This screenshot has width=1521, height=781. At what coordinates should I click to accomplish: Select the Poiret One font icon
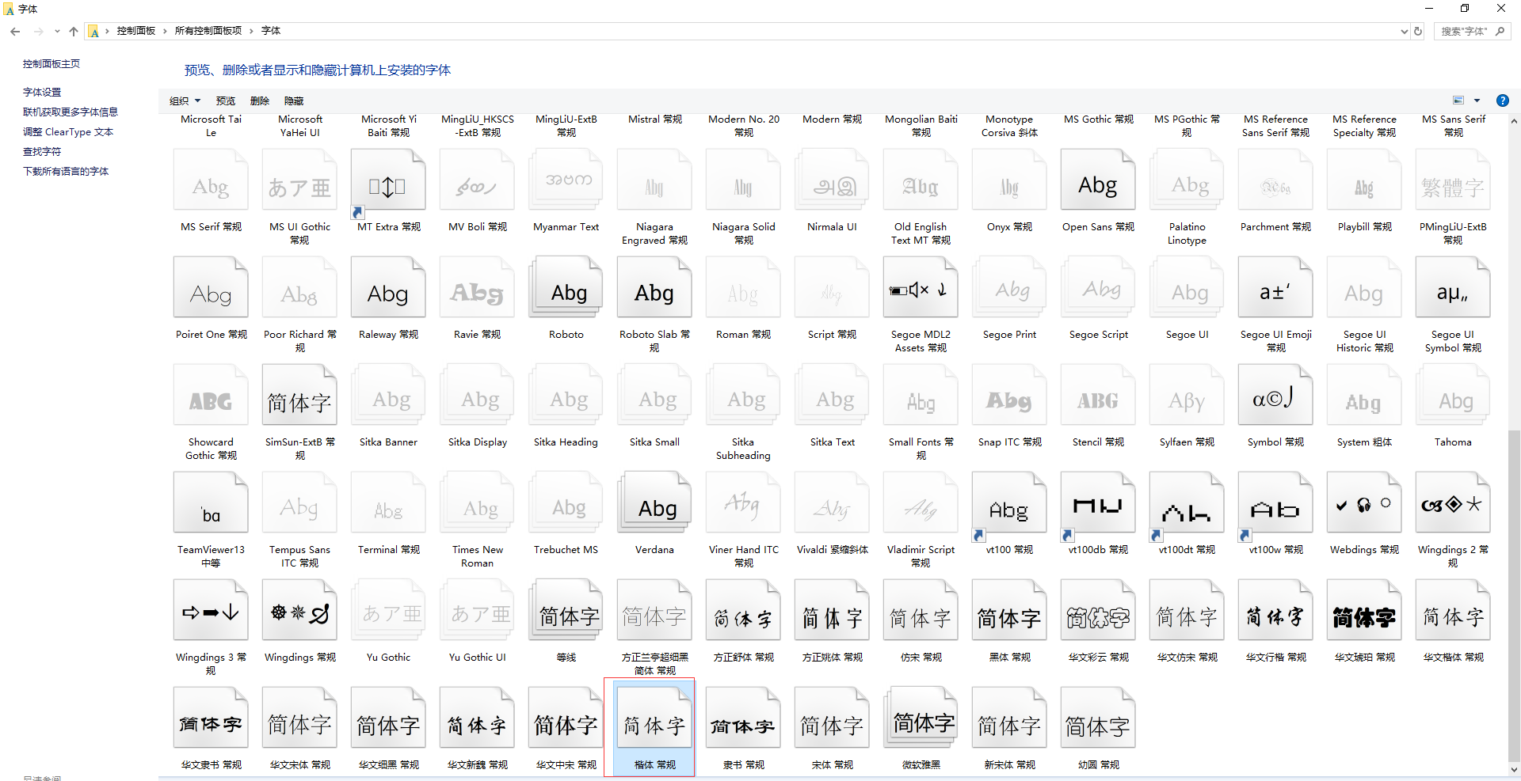(x=211, y=288)
